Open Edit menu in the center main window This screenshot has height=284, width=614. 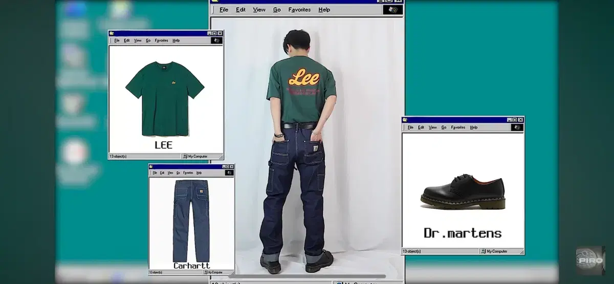pyautogui.click(x=241, y=10)
